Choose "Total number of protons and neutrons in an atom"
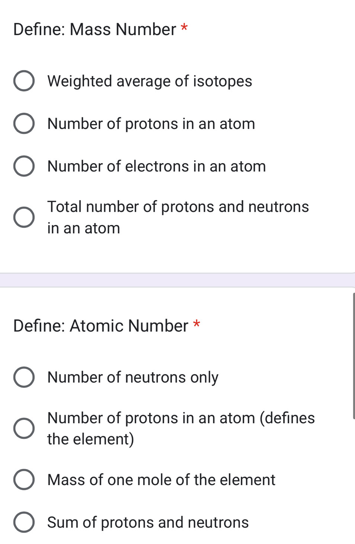Image resolution: width=355 pixels, height=544 pixels. (178, 217)
